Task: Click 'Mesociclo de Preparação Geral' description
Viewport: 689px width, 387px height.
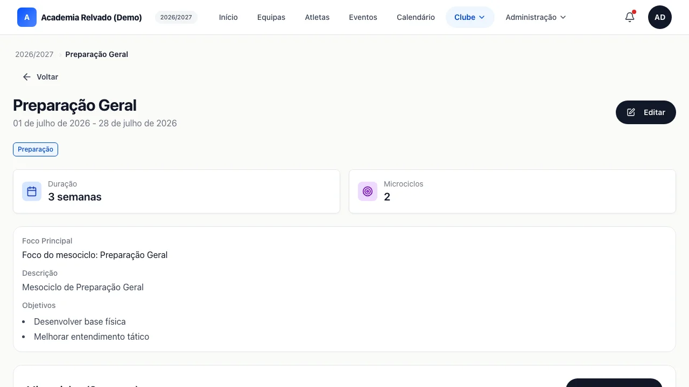Action: 83,287
